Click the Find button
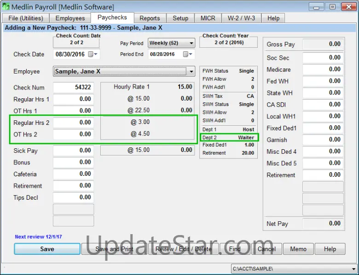 pyautogui.click(x=235, y=249)
